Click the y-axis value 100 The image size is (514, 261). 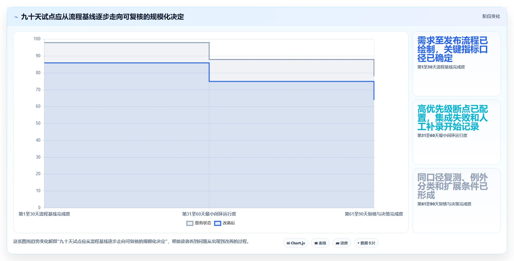coord(37,39)
